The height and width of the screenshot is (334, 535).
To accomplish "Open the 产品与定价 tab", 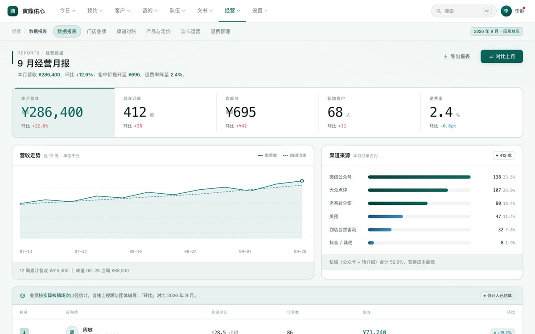I will [x=158, y=32].
